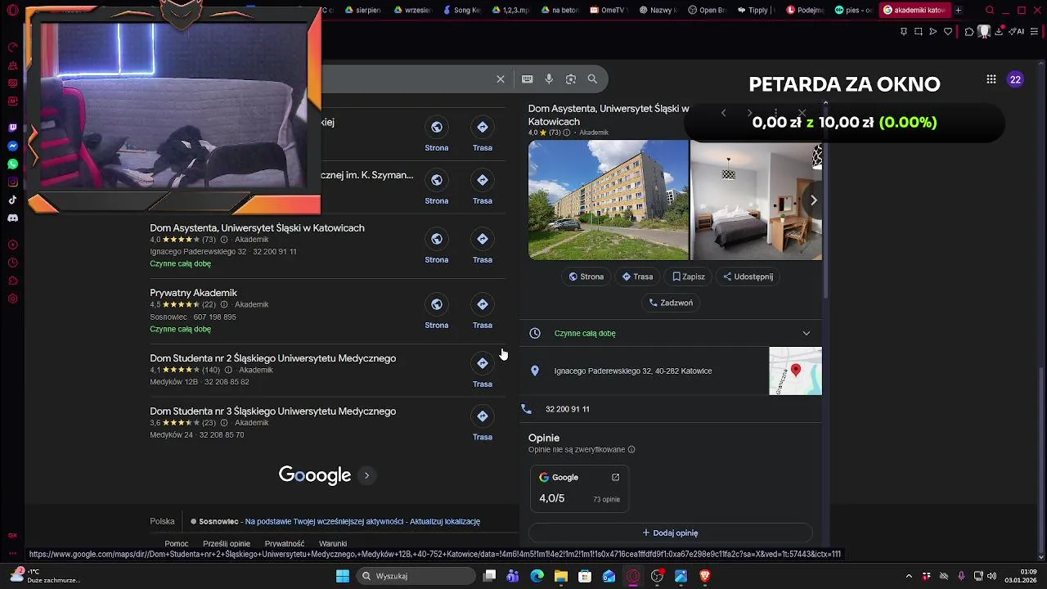
Task: Click the magnifier search button
Action: click(x=592, y=79)
